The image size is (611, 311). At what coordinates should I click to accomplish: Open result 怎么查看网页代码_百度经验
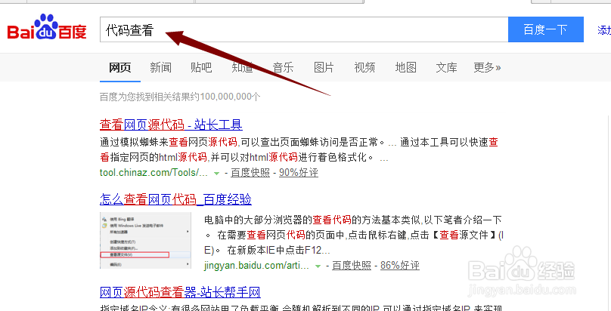coord(175,199)
